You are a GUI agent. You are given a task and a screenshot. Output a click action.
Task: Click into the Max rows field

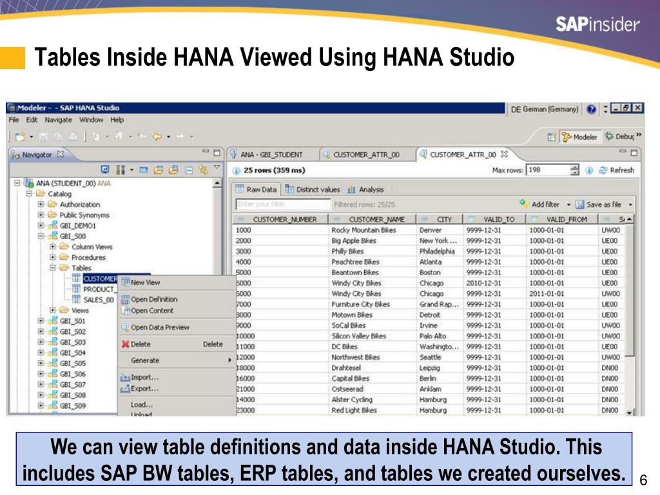[548, 170]
